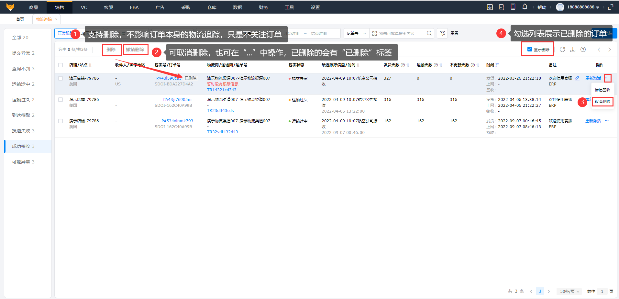
Task: Click the download export icon above the table
Action: click(x=573, y=50)
